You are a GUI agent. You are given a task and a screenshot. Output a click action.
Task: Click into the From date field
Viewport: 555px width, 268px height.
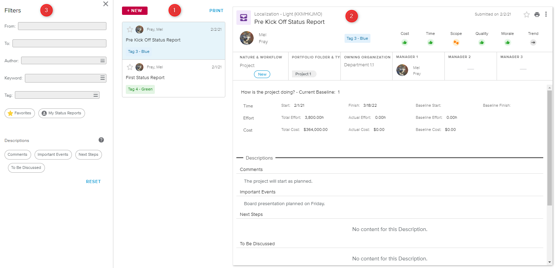pos(62,26)
